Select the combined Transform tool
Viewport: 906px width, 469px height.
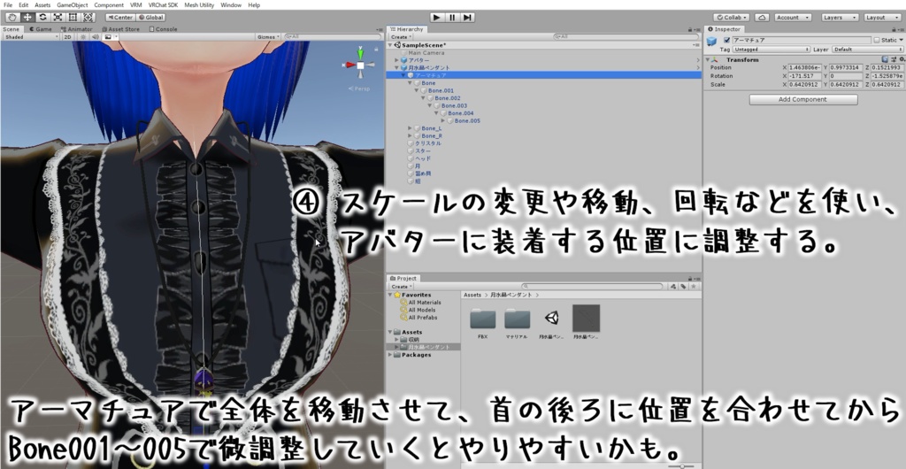(x=88, y=18)
